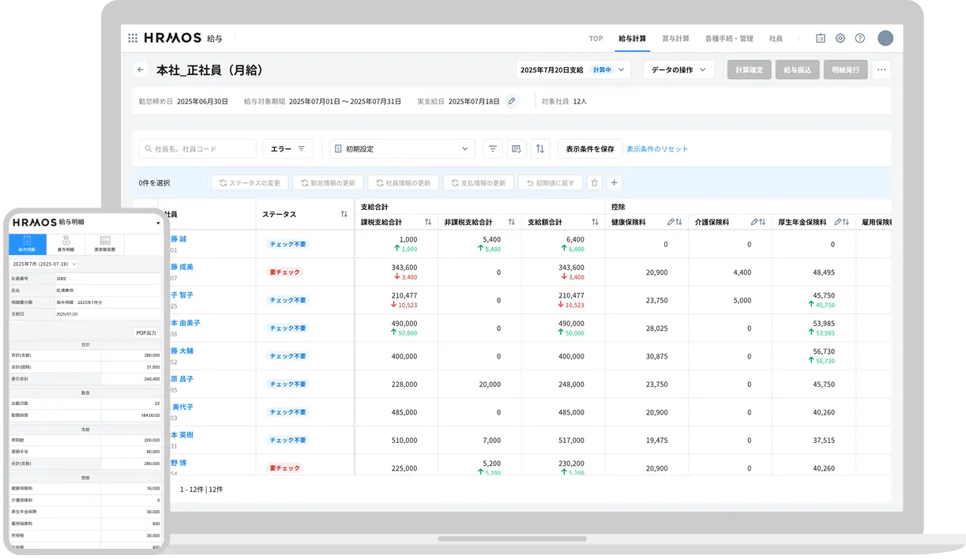966x559 pixels.
Task: Open the 各種手続・管理 menu
Action: click(x=729, y=38)
